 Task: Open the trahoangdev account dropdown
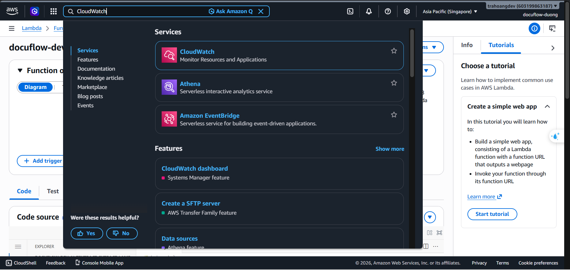point(522,6)
